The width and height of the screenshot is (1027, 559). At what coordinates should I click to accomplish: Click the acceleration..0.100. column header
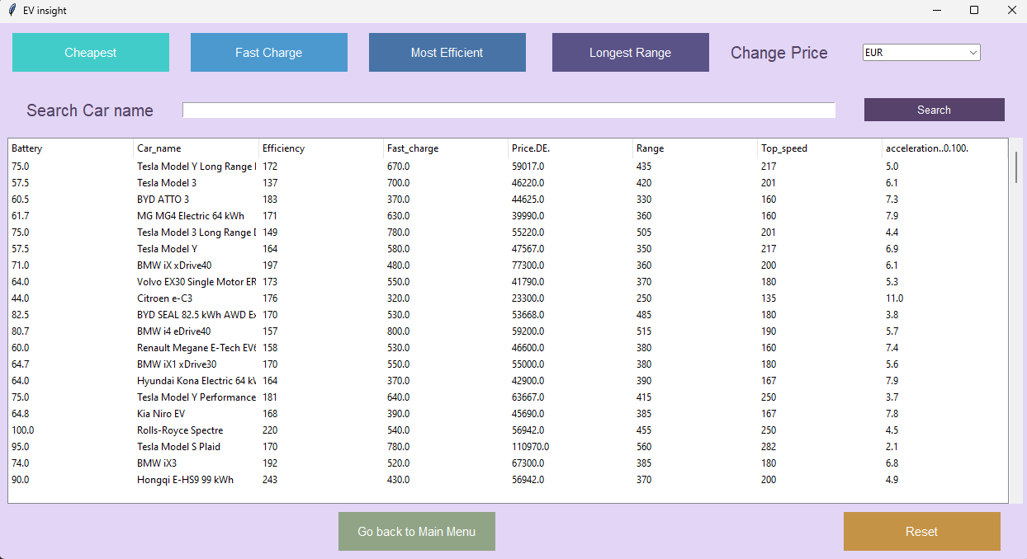[944, 148]
